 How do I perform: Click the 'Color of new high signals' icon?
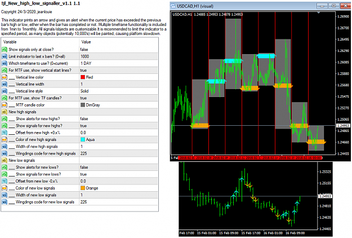click(x=5, y=139)
